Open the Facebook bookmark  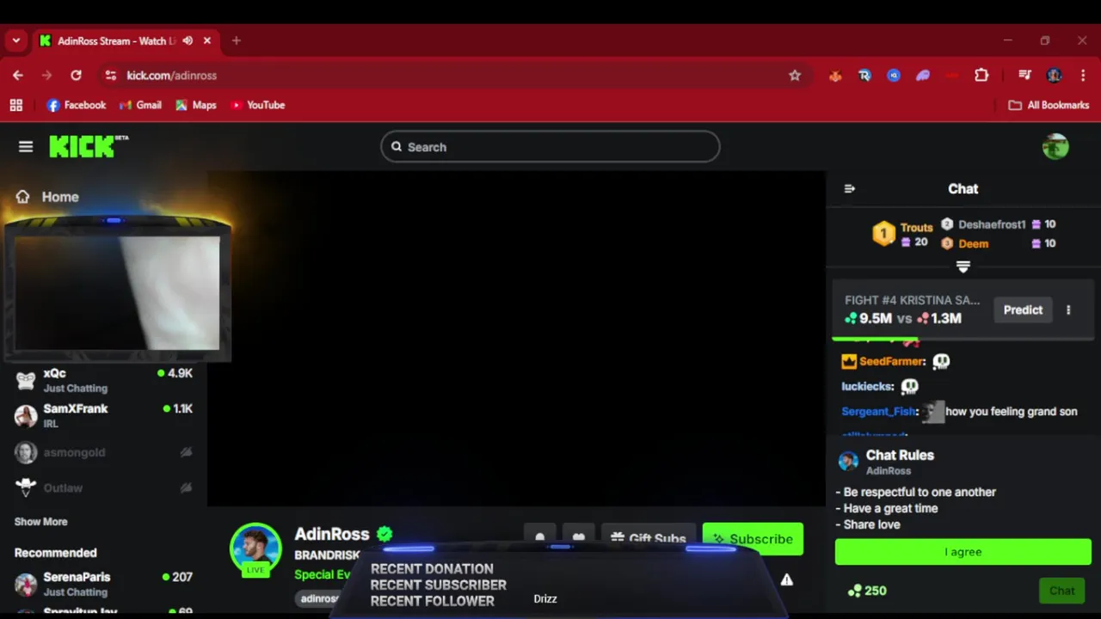[x=77, y=105]
